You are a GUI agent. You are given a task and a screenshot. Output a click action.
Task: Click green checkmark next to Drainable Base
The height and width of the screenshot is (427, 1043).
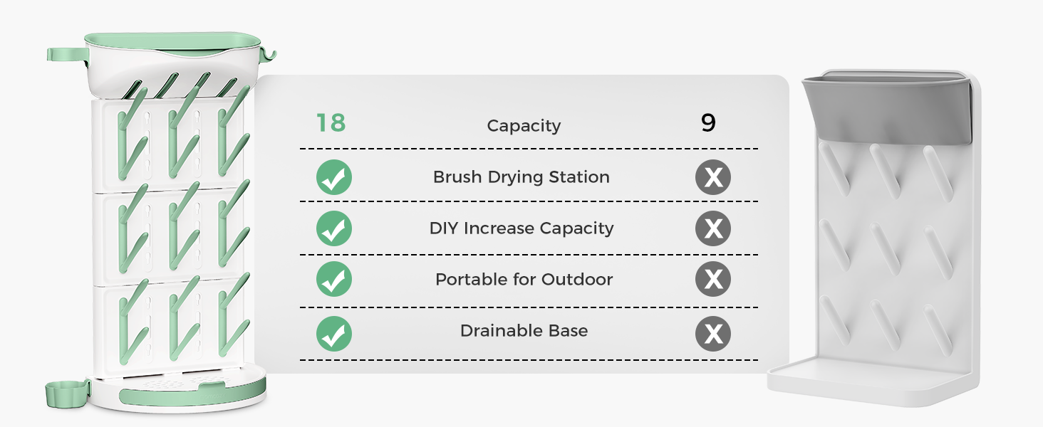334,333
